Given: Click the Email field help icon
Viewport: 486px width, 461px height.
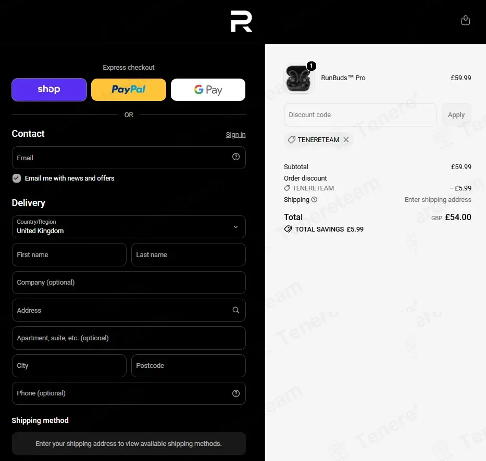Looking at the screenshot, I should (236, 157).
